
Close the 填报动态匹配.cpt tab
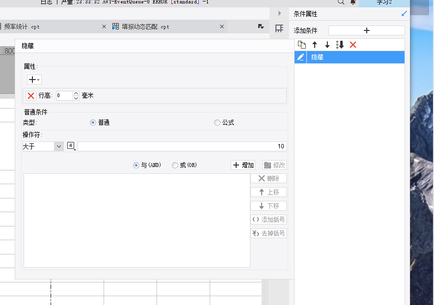[x=222, y=27]
